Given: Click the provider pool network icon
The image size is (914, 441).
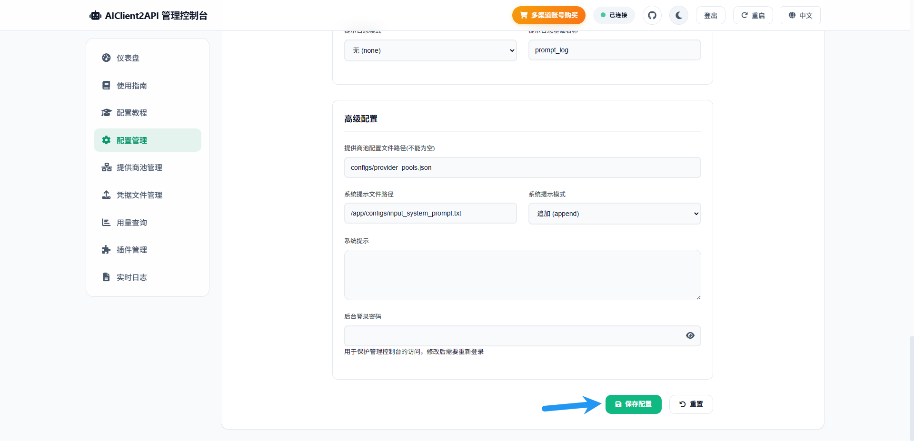Looking at the screenshot, I should point(106,167).
